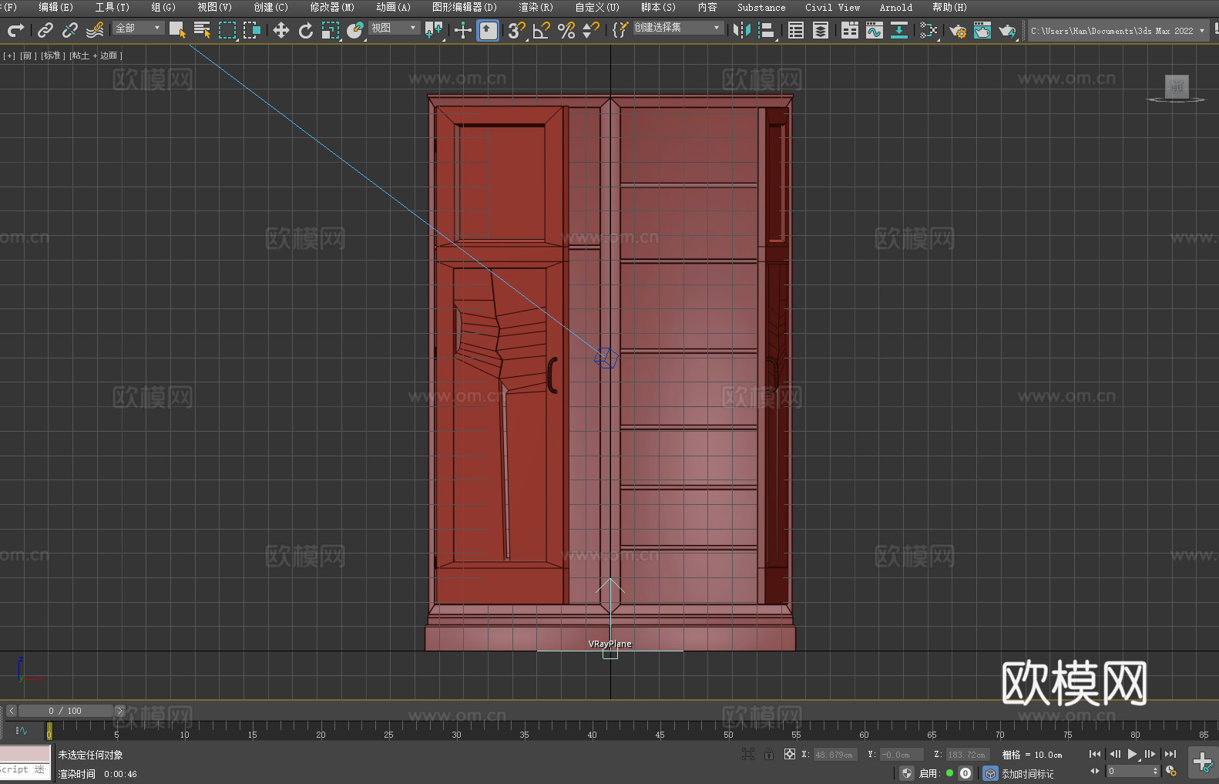Click the time slider 0 / 100 handle

(65, 711)
